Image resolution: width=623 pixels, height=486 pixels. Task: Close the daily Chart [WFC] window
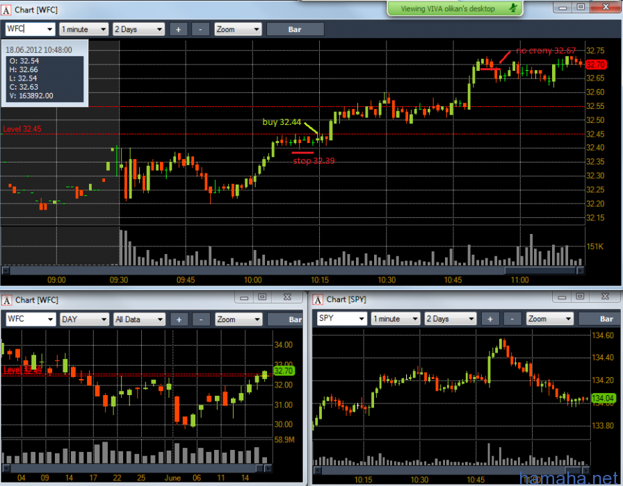tap(287, 297)
